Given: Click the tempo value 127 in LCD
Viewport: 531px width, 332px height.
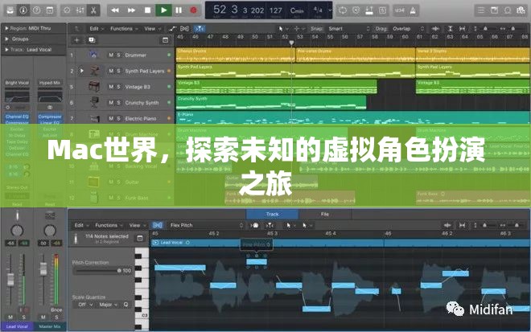Looking at the screenshot, I should [276, 10].
